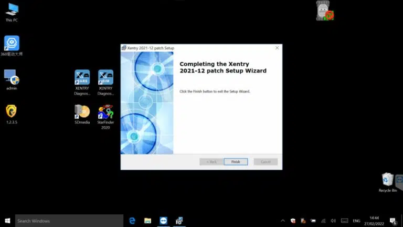Open the Windows Start menu

click(x=7, y=221)
